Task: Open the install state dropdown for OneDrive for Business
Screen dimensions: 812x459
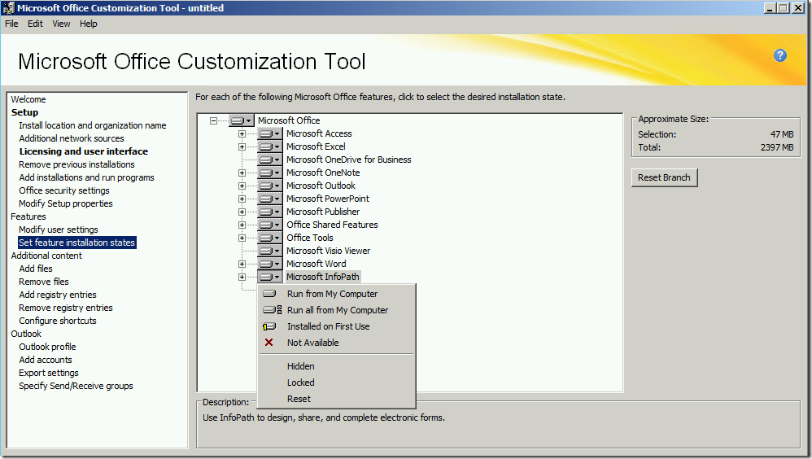Action: [x=270, y=160]
